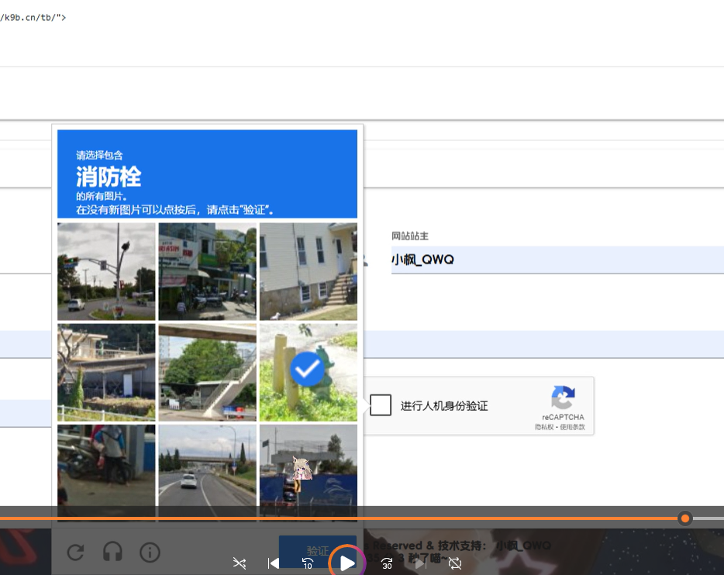Click the blue 验证 button
Viewport: 724px width, 575px height.
coord(318,550)
